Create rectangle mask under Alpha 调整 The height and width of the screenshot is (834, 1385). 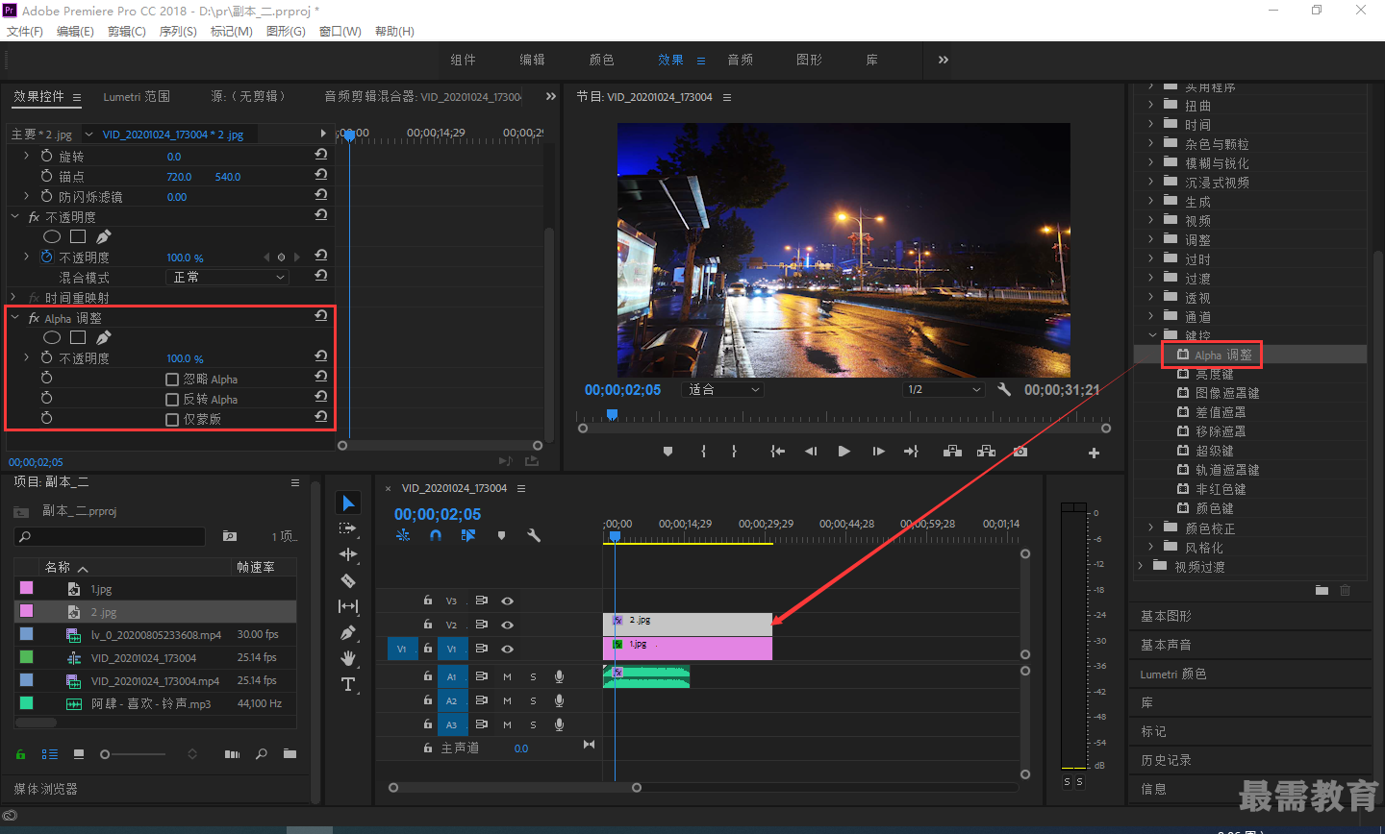78,337
